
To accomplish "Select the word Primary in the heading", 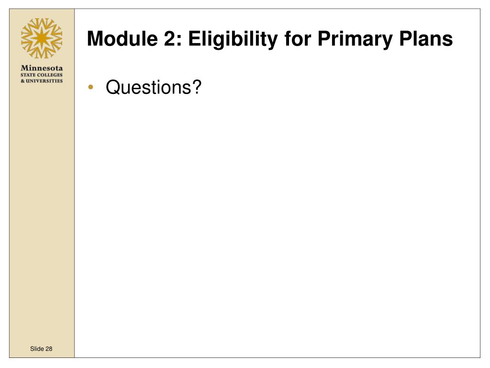I will tap(355, 39).
